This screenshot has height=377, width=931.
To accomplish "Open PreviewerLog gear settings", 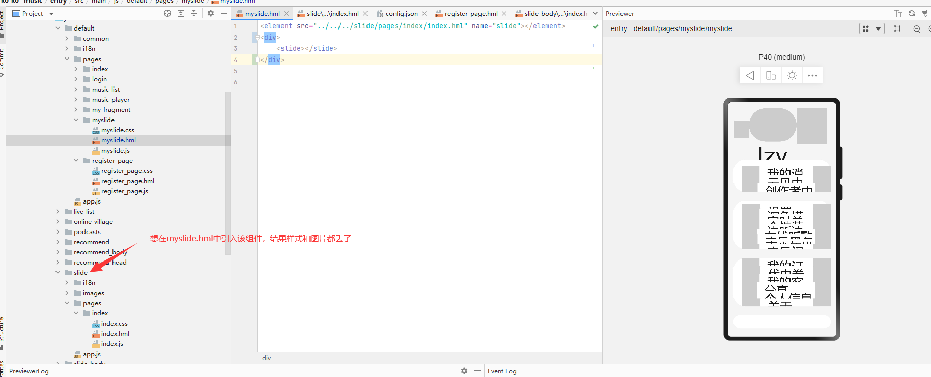I will coord(464,371).
